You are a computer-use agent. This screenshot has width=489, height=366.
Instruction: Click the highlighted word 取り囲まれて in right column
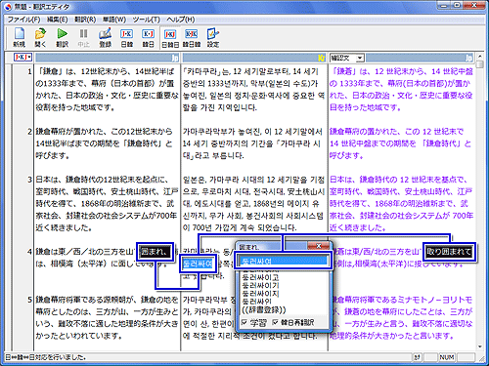coord(449,252)
